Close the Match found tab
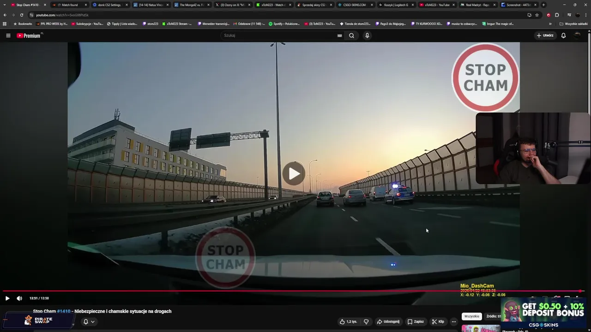Viewport: 591px width, 332px height. (x=85, y=5)
